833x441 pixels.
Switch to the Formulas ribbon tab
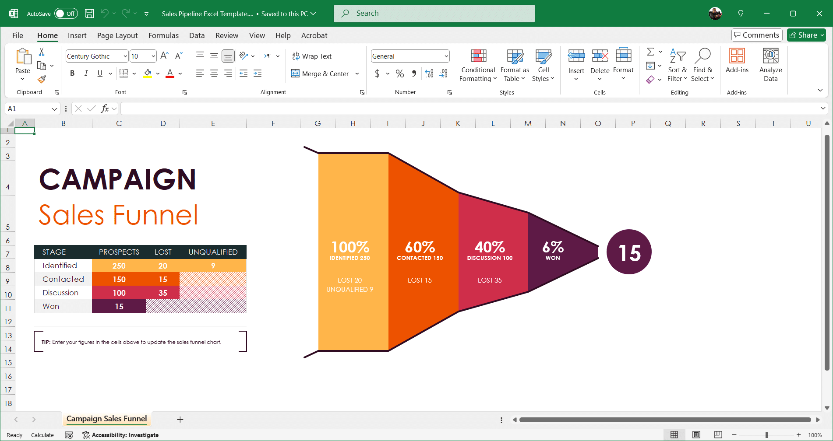[163, 35]
